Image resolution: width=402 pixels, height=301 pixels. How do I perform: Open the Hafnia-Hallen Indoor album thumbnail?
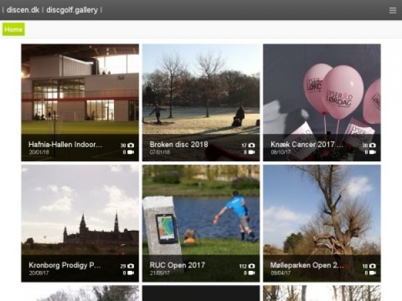coord(80,87)
